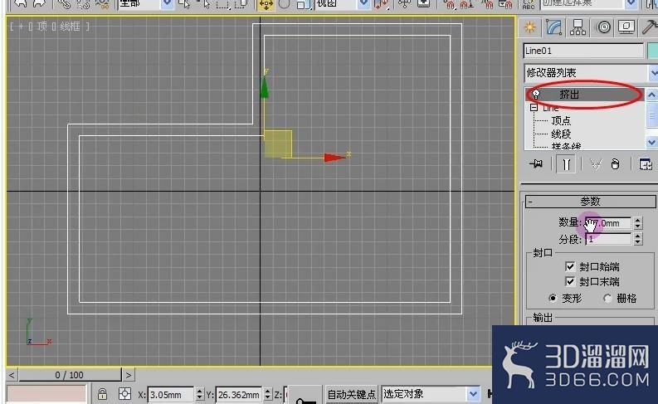Click the 0 / 100 time slider
658x404 pixels.
tap(70, 375)
